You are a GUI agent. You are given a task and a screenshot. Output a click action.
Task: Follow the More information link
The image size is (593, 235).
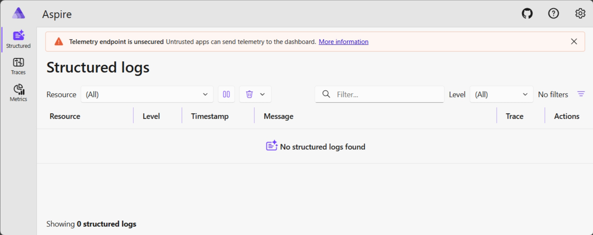343,42
